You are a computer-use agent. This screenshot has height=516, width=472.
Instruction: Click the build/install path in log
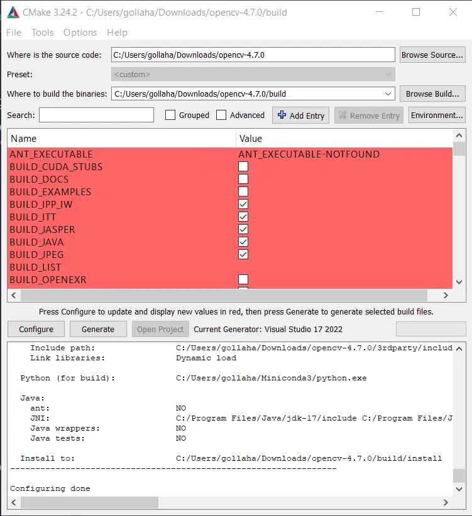[309, 458]
